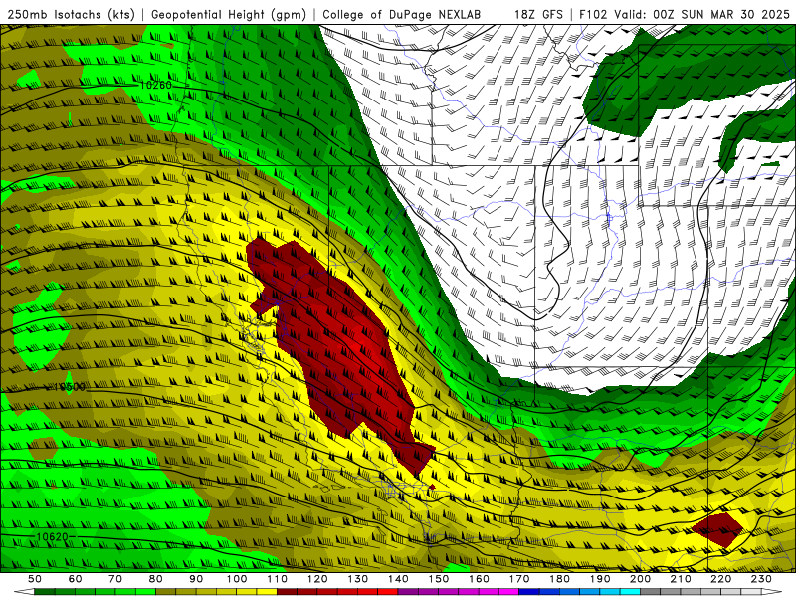Click the 120 value on the color scale
Viewport: 796px width, 597px height.
click(x=317, y=579)
